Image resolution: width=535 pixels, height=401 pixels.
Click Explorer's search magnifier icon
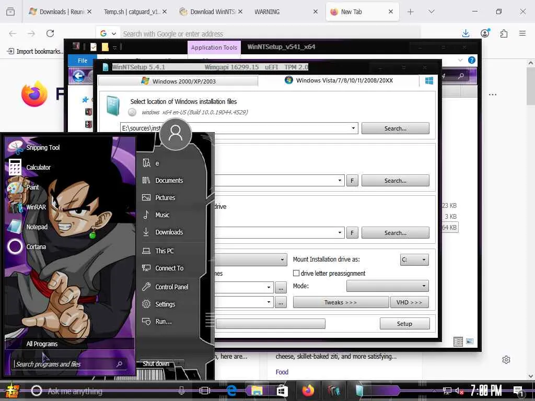click(461, 76)
